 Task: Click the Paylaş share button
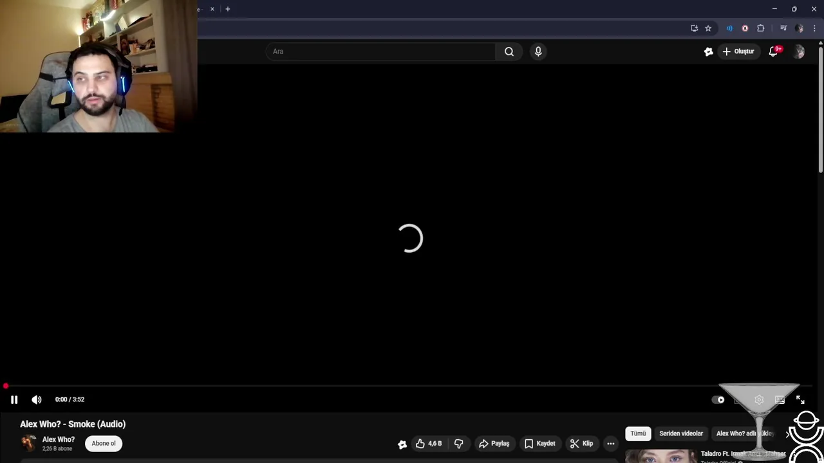[494, 443]
